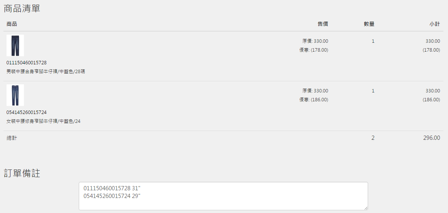Click the 總計 row label
Screen dimensions: 448x213
(x=12, y=138)
